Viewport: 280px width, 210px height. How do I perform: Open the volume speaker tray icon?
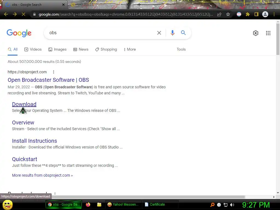[232, 205]
